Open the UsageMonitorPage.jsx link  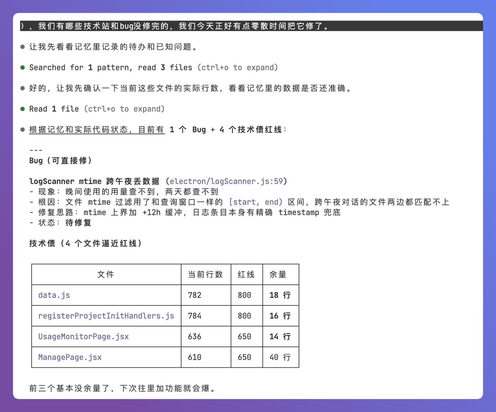tap(83, 336)
